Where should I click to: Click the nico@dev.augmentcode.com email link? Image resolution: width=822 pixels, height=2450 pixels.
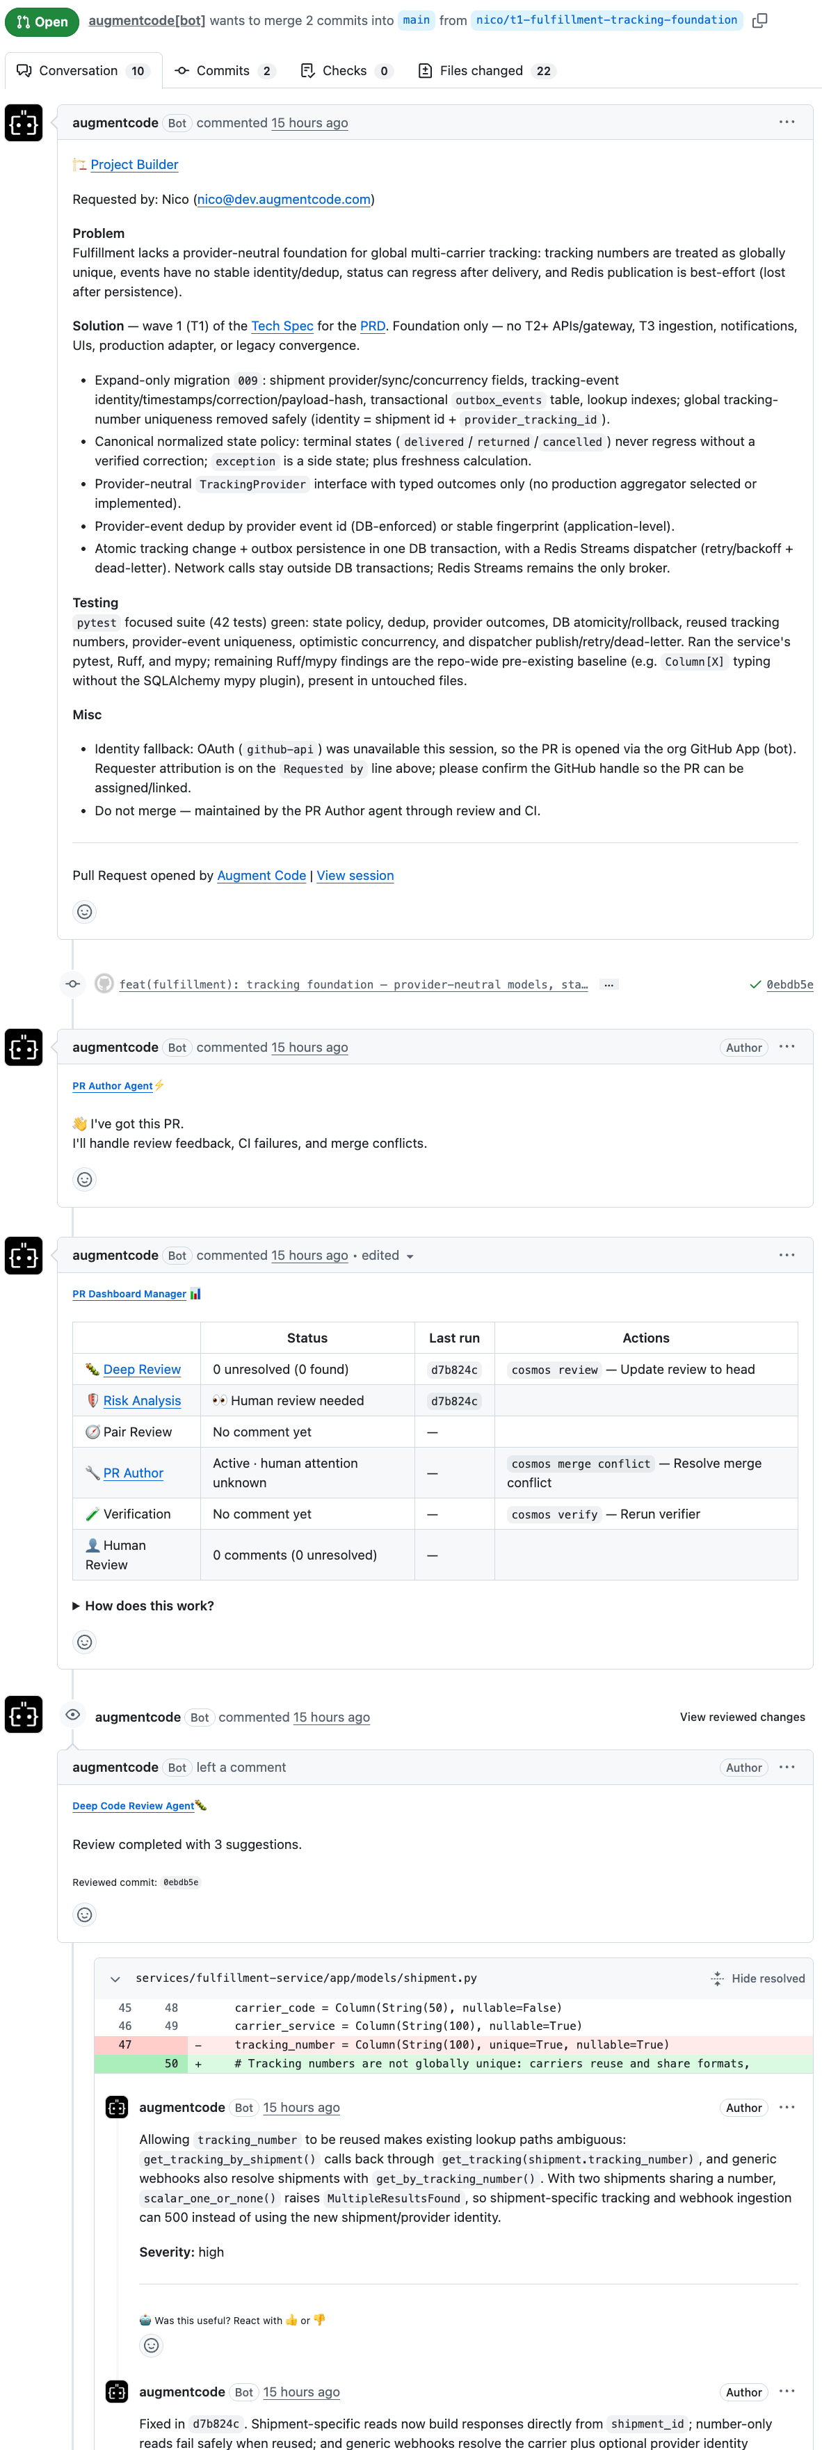tap(284, 200)
